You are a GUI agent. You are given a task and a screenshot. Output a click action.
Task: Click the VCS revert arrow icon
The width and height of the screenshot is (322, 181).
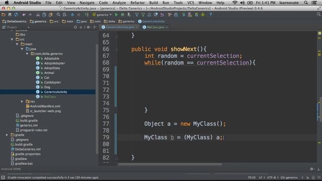pos(162,15)
